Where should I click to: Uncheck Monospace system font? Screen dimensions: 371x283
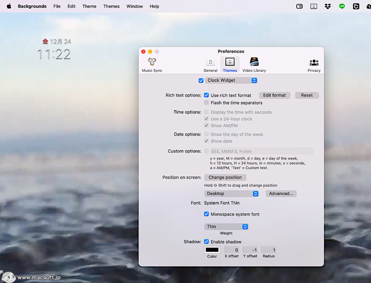(206, 214)
